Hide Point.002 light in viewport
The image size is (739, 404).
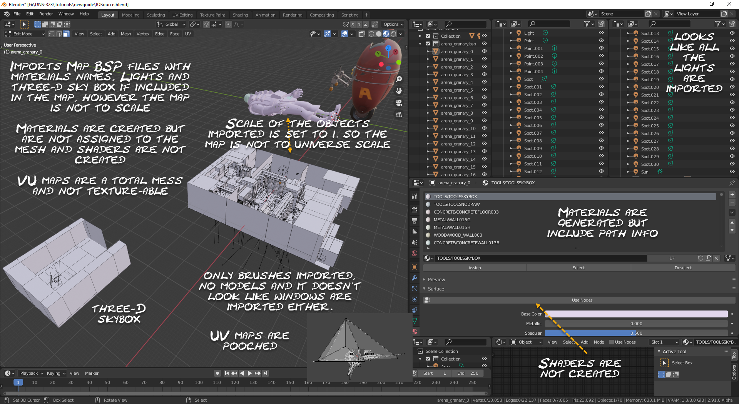click(601, 56)
